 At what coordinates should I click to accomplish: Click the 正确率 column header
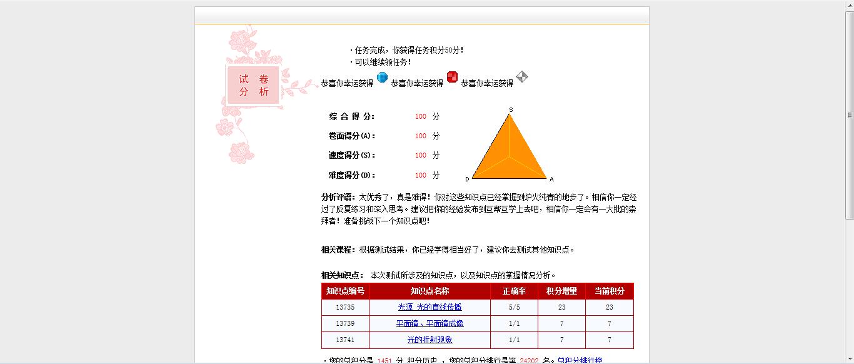click(514, 291)
